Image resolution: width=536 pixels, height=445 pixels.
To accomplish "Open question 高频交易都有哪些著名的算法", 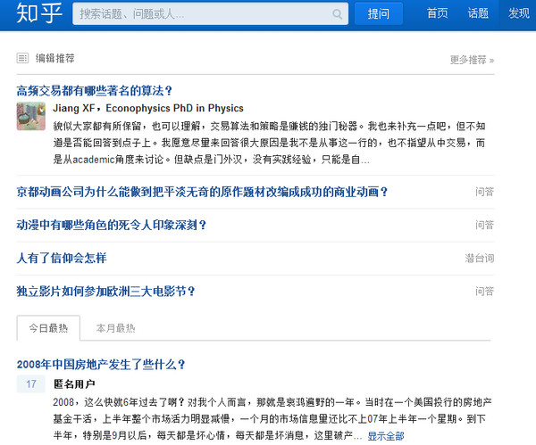I will (x=94, y=90).
